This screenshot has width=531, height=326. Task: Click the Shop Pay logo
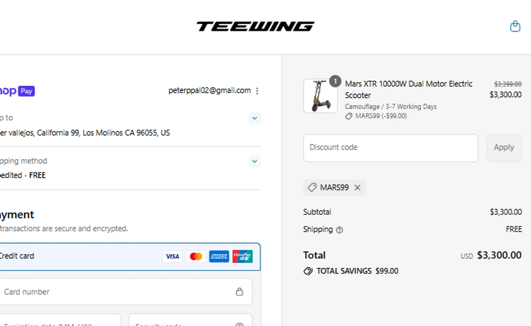pyautogui.click(x=17, y=91)
